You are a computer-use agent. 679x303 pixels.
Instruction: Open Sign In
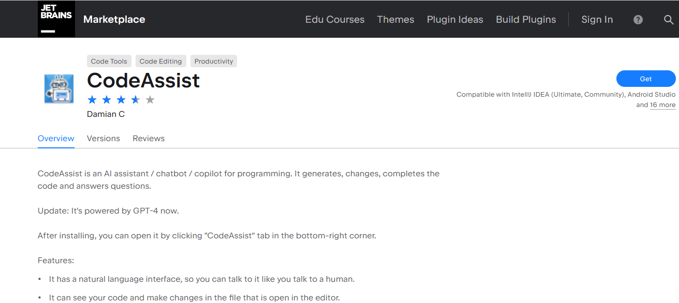[597, 20]
